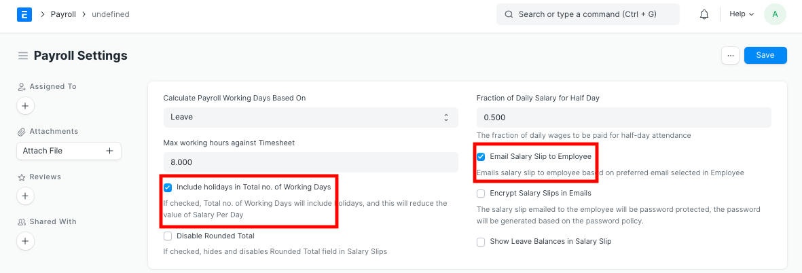
Task: Open the user avatar profile menu
Action: click(x=775, y=14)
